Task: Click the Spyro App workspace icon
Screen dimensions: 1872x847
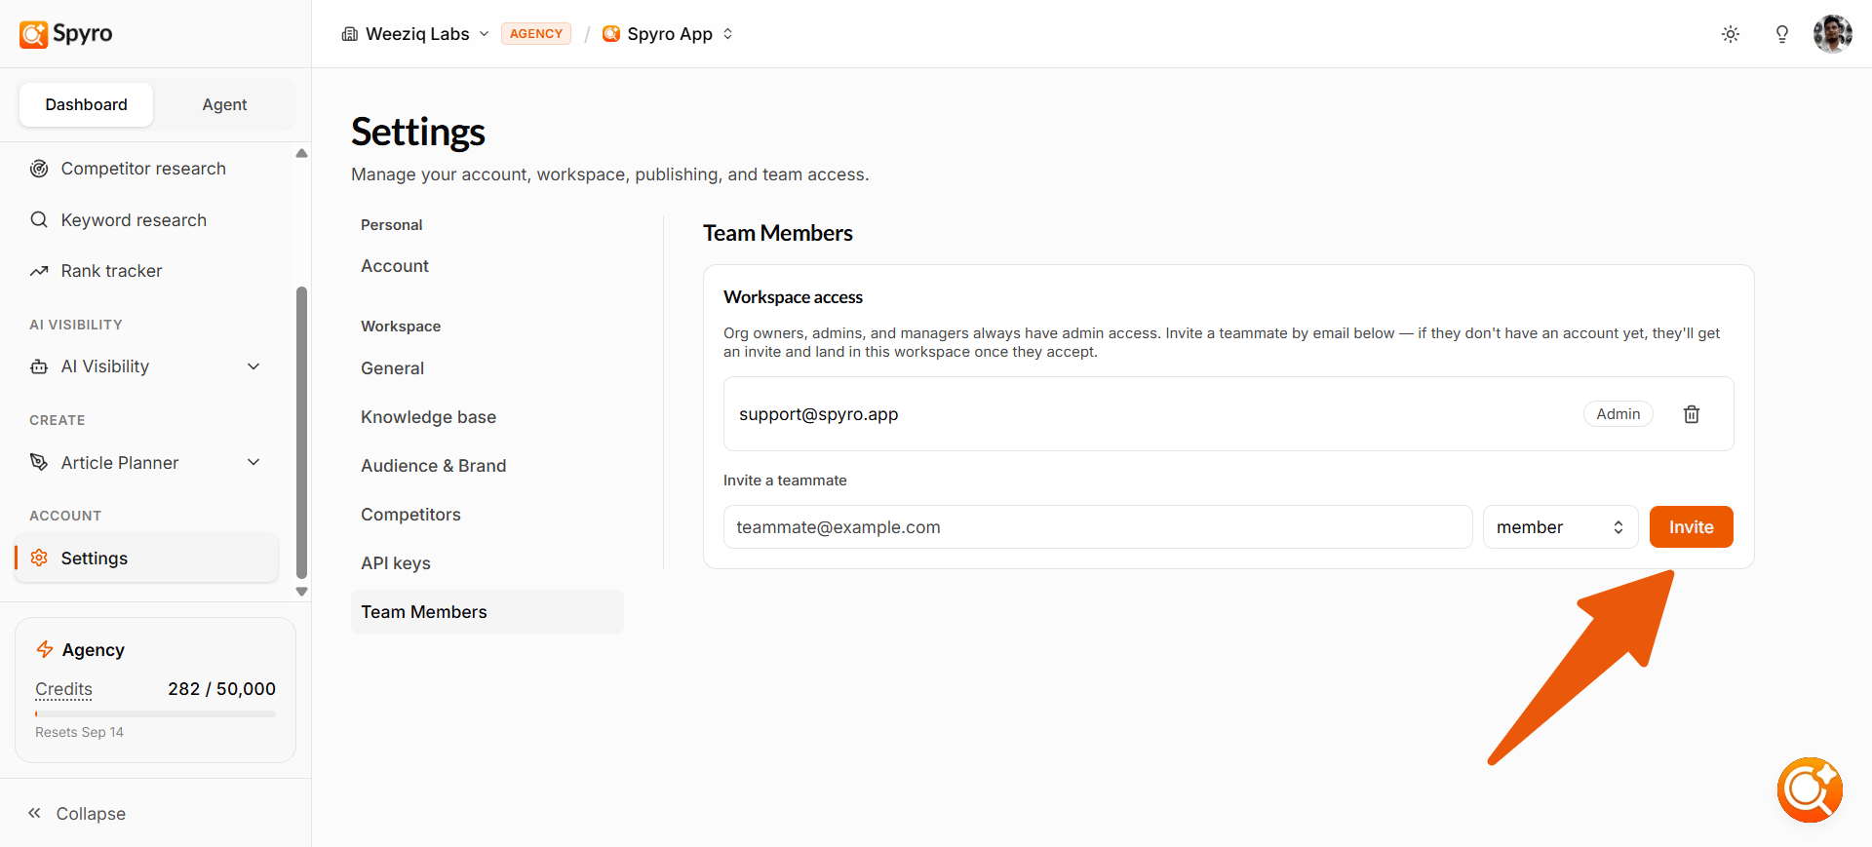Action: (611, 34)
